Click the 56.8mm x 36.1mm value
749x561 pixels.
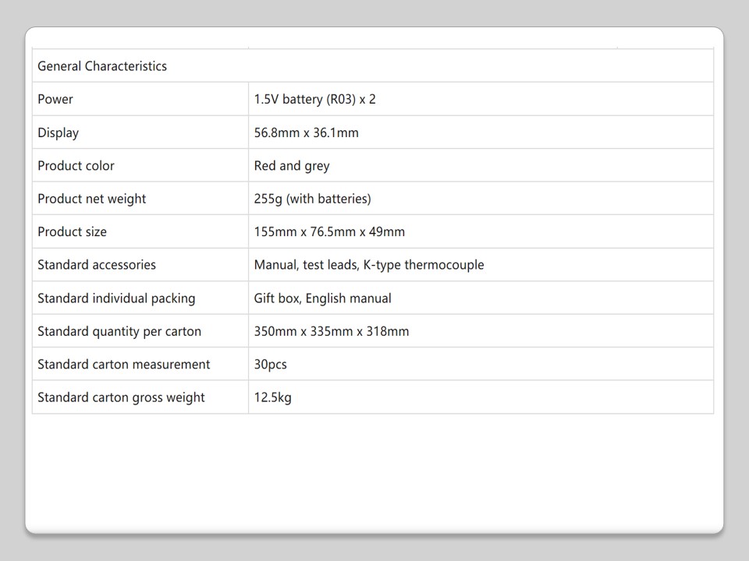[x=307, y=132]
